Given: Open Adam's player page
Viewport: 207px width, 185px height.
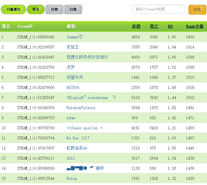Looking at the screenshot, I should click(71, 118).
